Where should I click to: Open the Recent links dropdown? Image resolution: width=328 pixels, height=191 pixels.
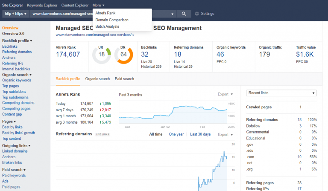pos(281,93)
